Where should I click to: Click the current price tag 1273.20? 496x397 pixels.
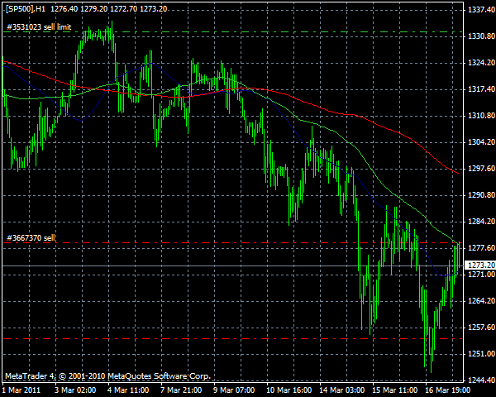tap(481, 265)
